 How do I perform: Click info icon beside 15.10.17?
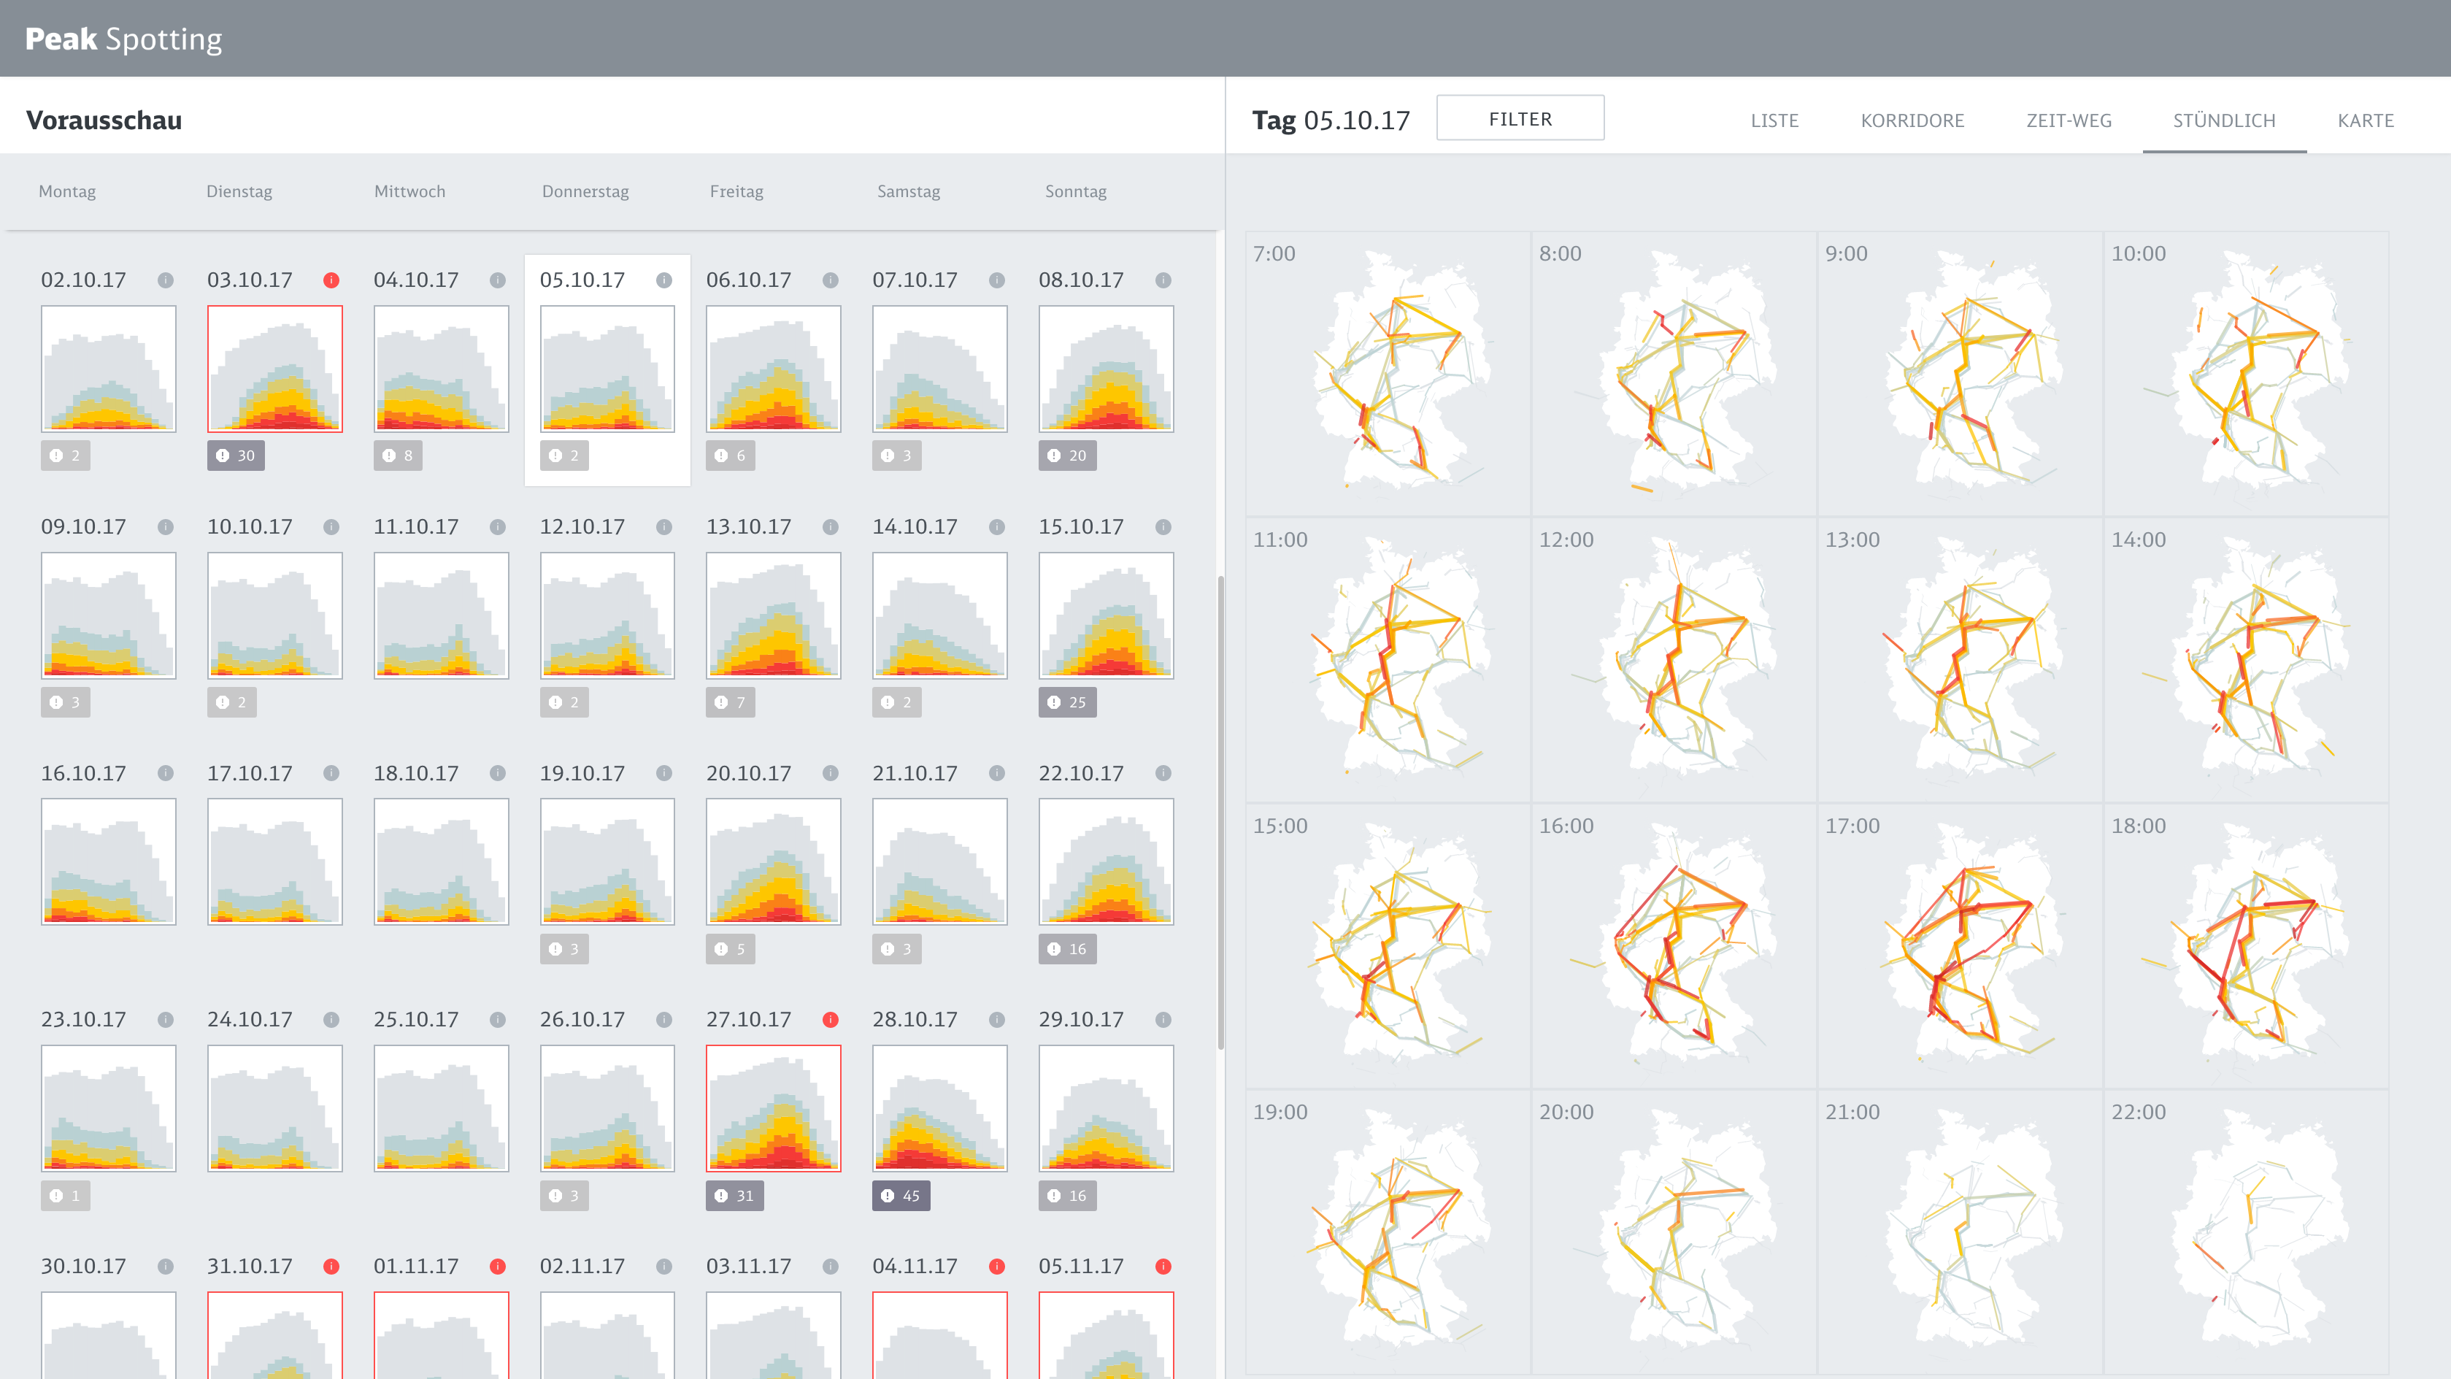click(x=1163, y=526)
